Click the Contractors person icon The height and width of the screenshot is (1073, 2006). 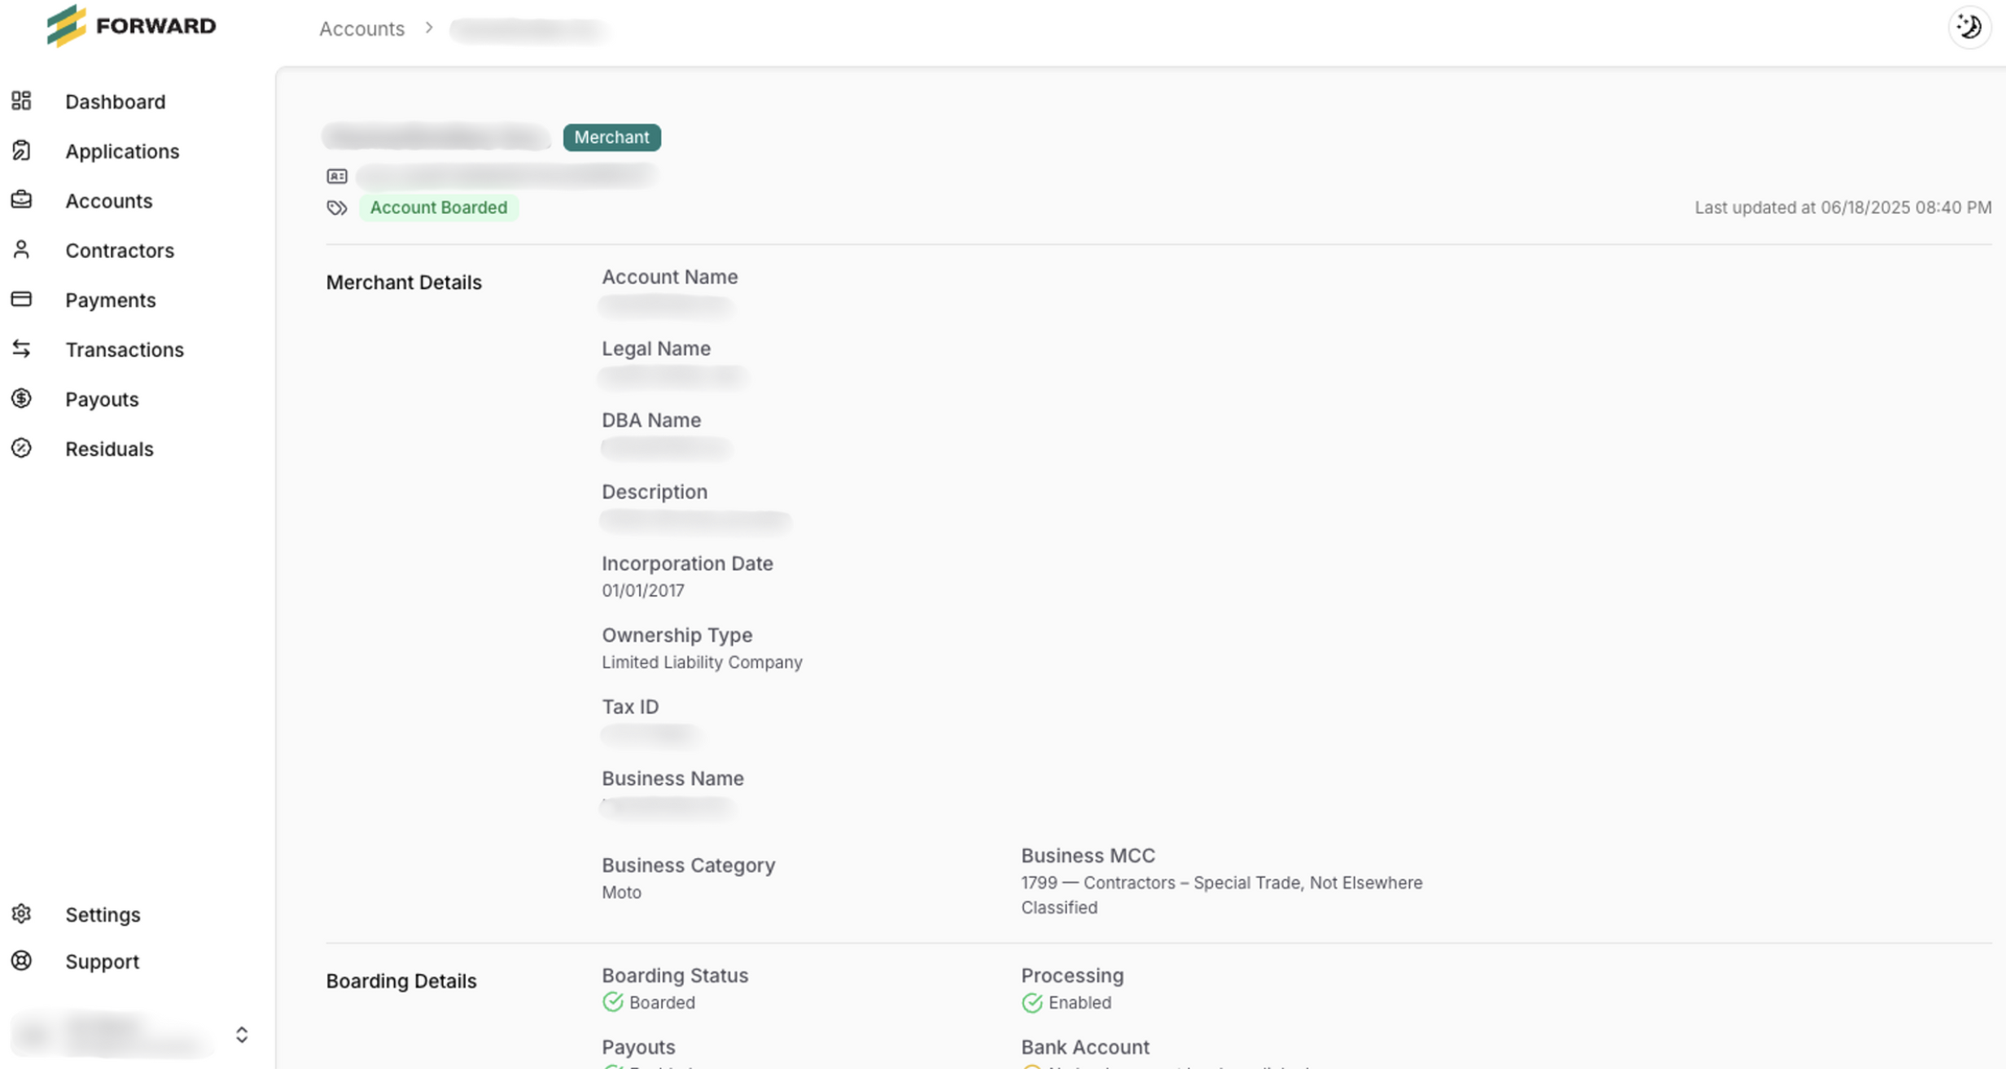click(x=21, y=250)
